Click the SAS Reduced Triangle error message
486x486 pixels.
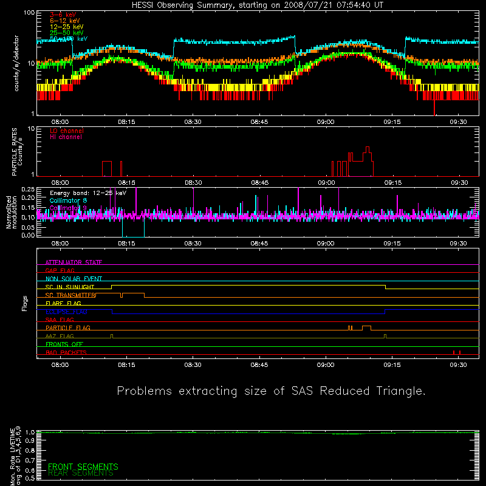pos(271,391)
